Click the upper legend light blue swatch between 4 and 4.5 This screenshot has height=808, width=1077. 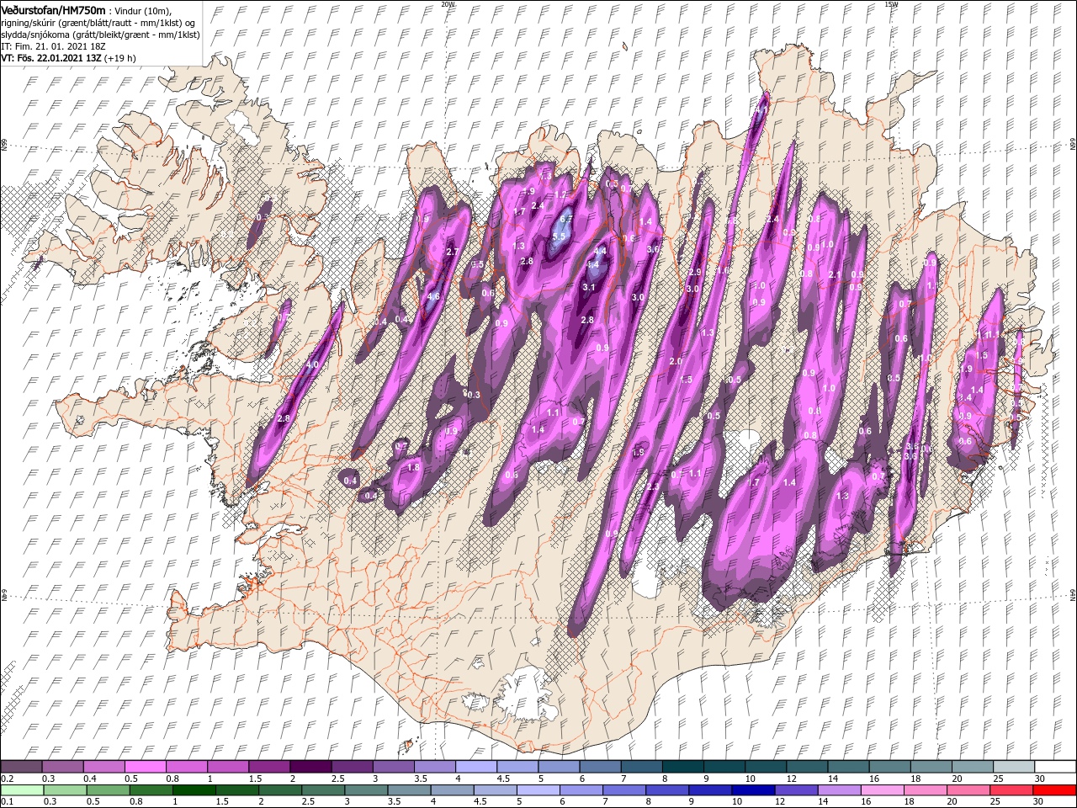[476, 767]
